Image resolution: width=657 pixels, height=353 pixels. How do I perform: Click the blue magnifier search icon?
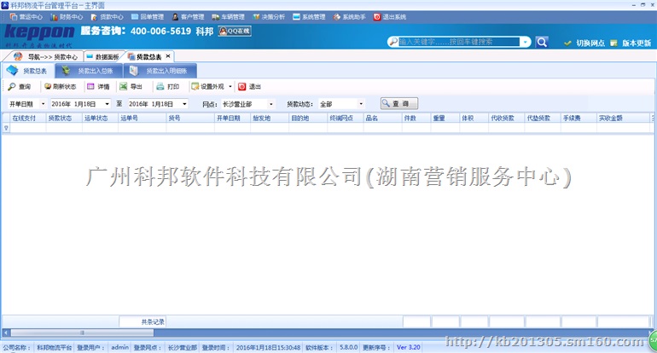542,42
